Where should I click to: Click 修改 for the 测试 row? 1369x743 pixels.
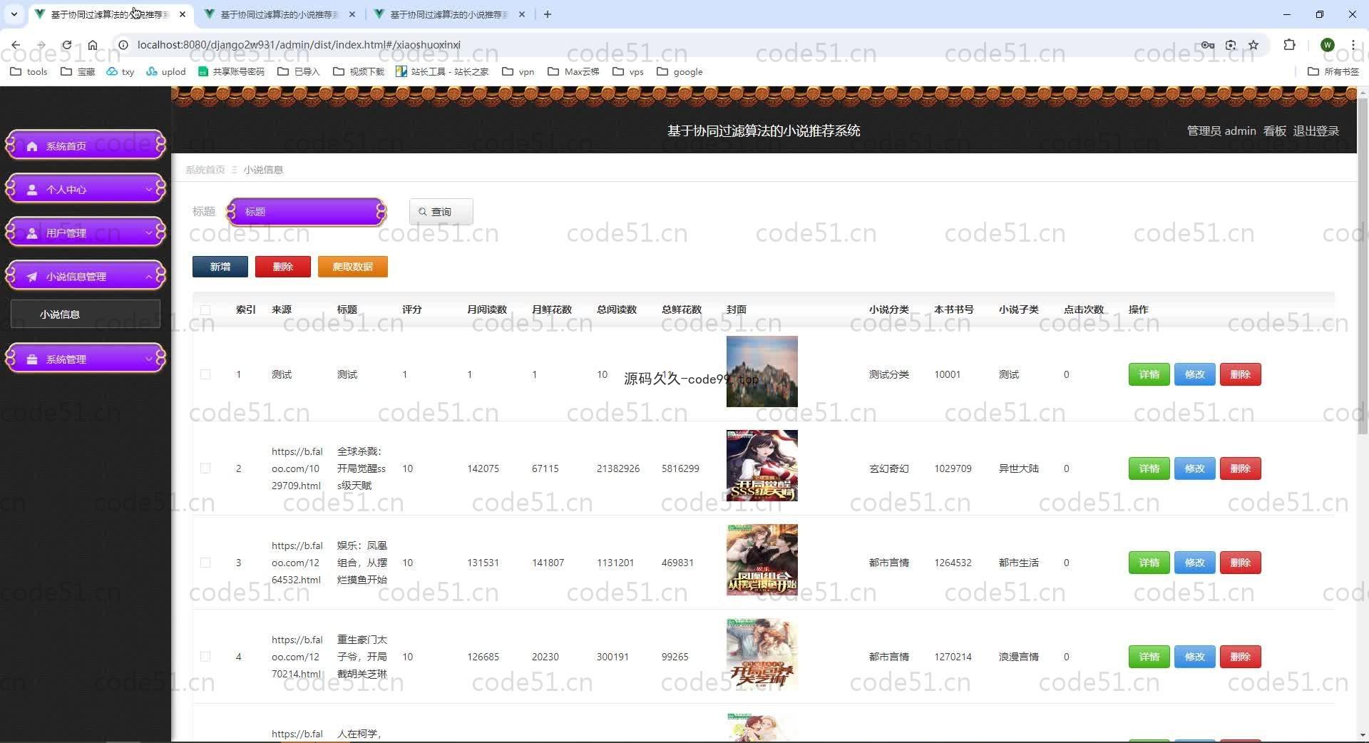click(x=1194, y=374)
